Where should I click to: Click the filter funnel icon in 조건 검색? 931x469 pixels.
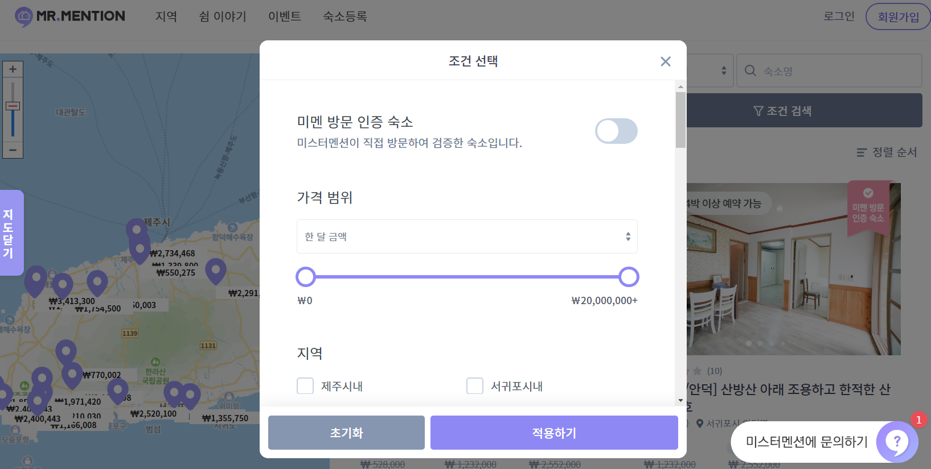pyautogui.click(x=758, y=111)
